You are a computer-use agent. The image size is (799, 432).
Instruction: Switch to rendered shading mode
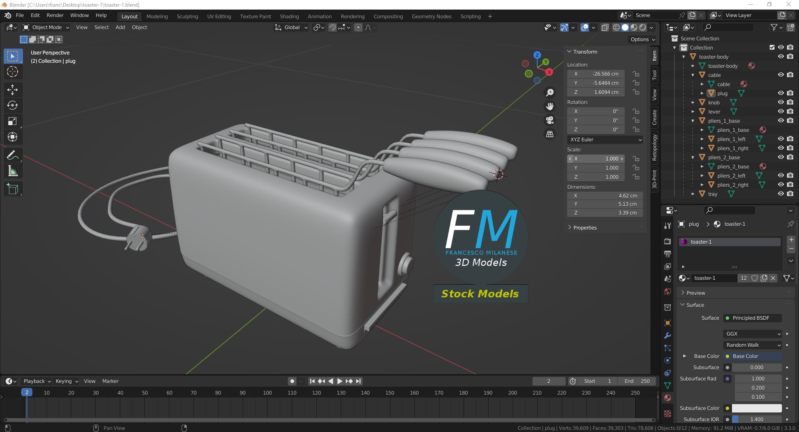[643, 27]
